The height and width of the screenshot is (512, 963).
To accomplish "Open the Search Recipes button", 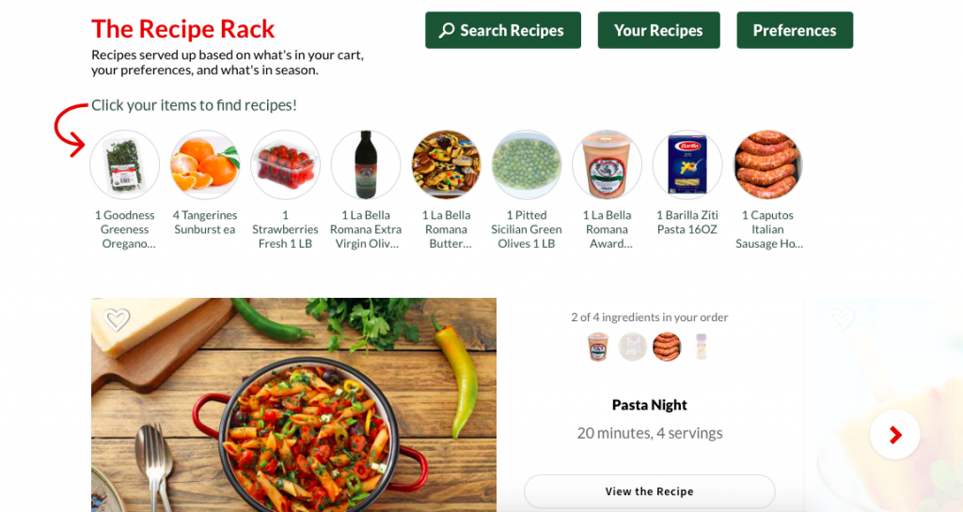I will point(503,30).
